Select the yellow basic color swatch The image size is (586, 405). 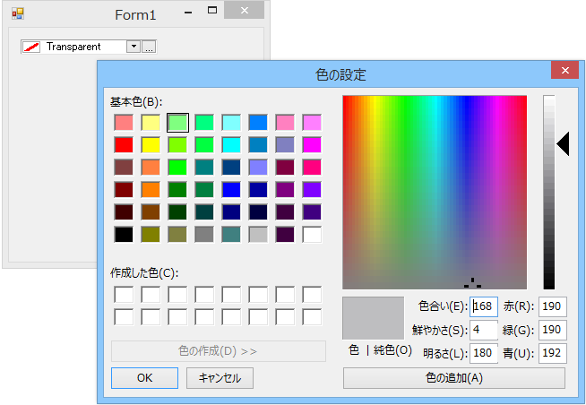coord(151,144)
